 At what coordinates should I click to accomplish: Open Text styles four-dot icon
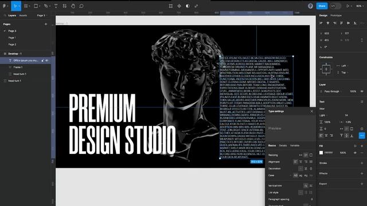[362, 102]
